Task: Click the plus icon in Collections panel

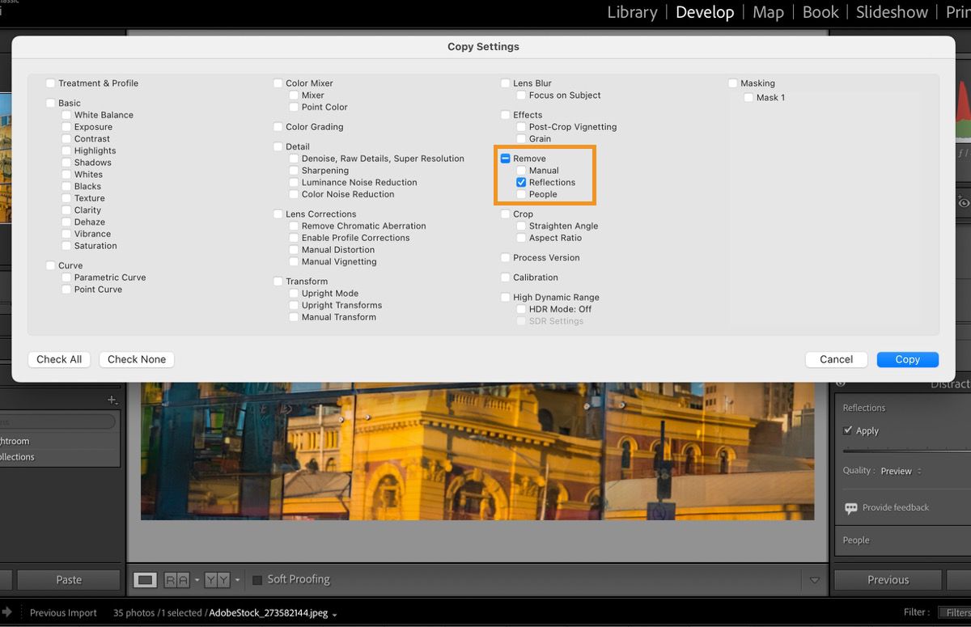Action: (x=112, y=400)
